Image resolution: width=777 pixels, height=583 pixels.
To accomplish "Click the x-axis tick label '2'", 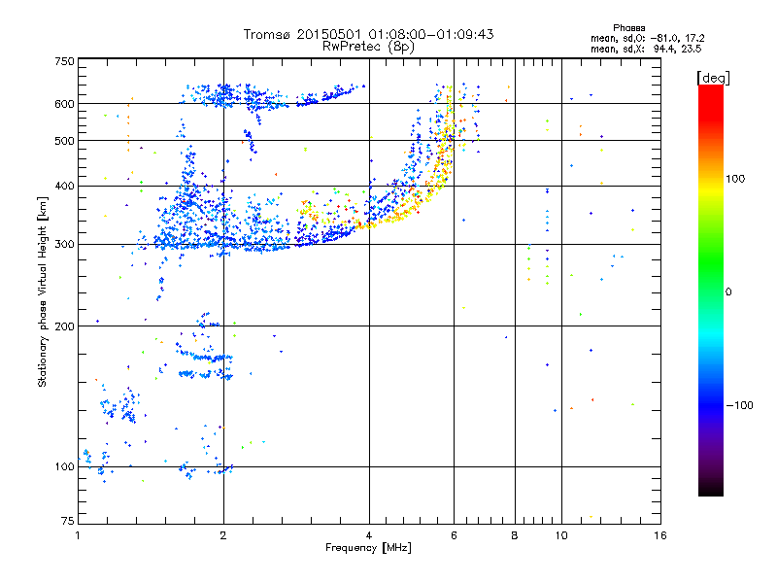I will (x=223, y=535).
